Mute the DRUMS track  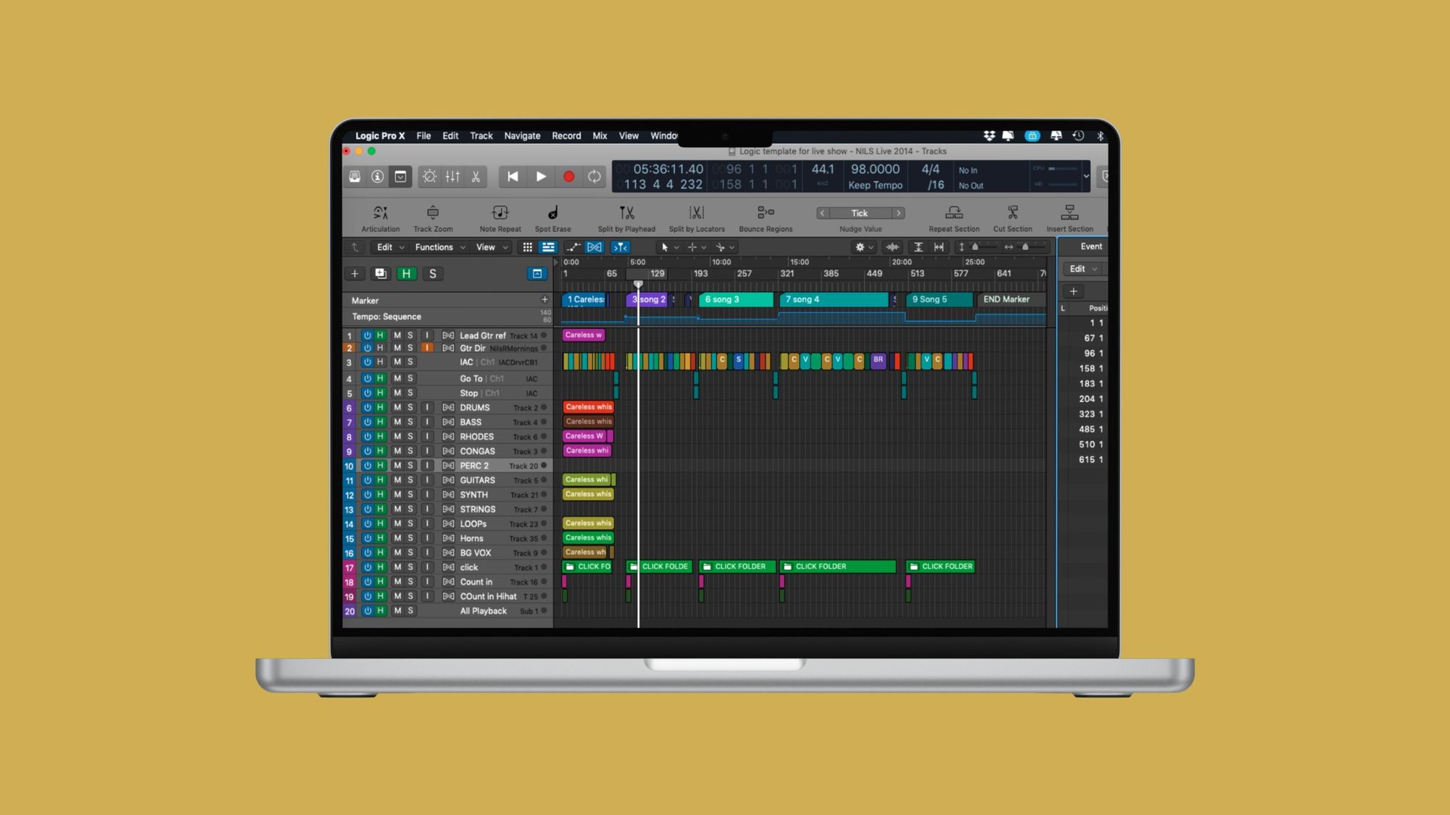pos(397,408)
